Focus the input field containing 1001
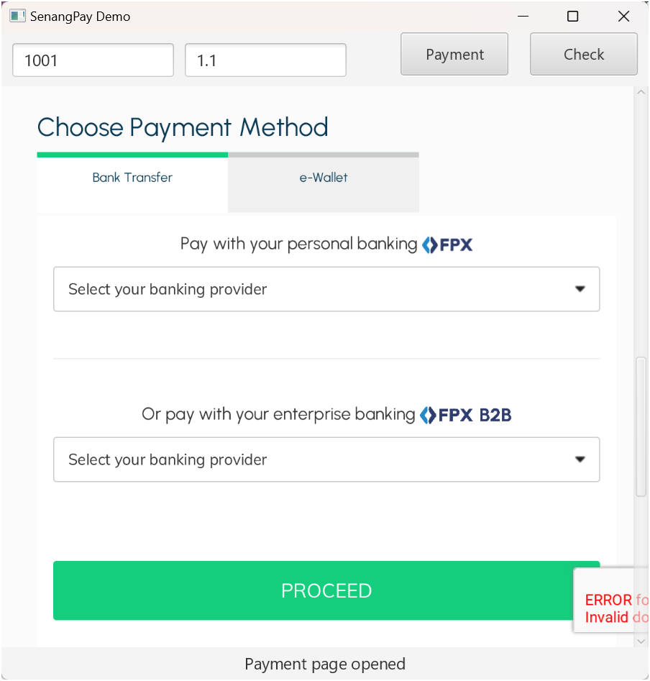This screenshot has height=681, width=650. click(x=93, y=60)
